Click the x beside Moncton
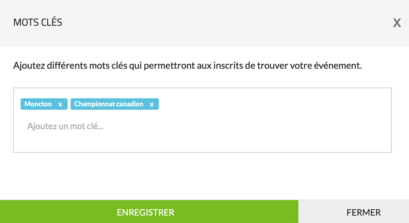The height and width of the screenshot is (223, 409). pyautogui.click(x=60, y=104)
